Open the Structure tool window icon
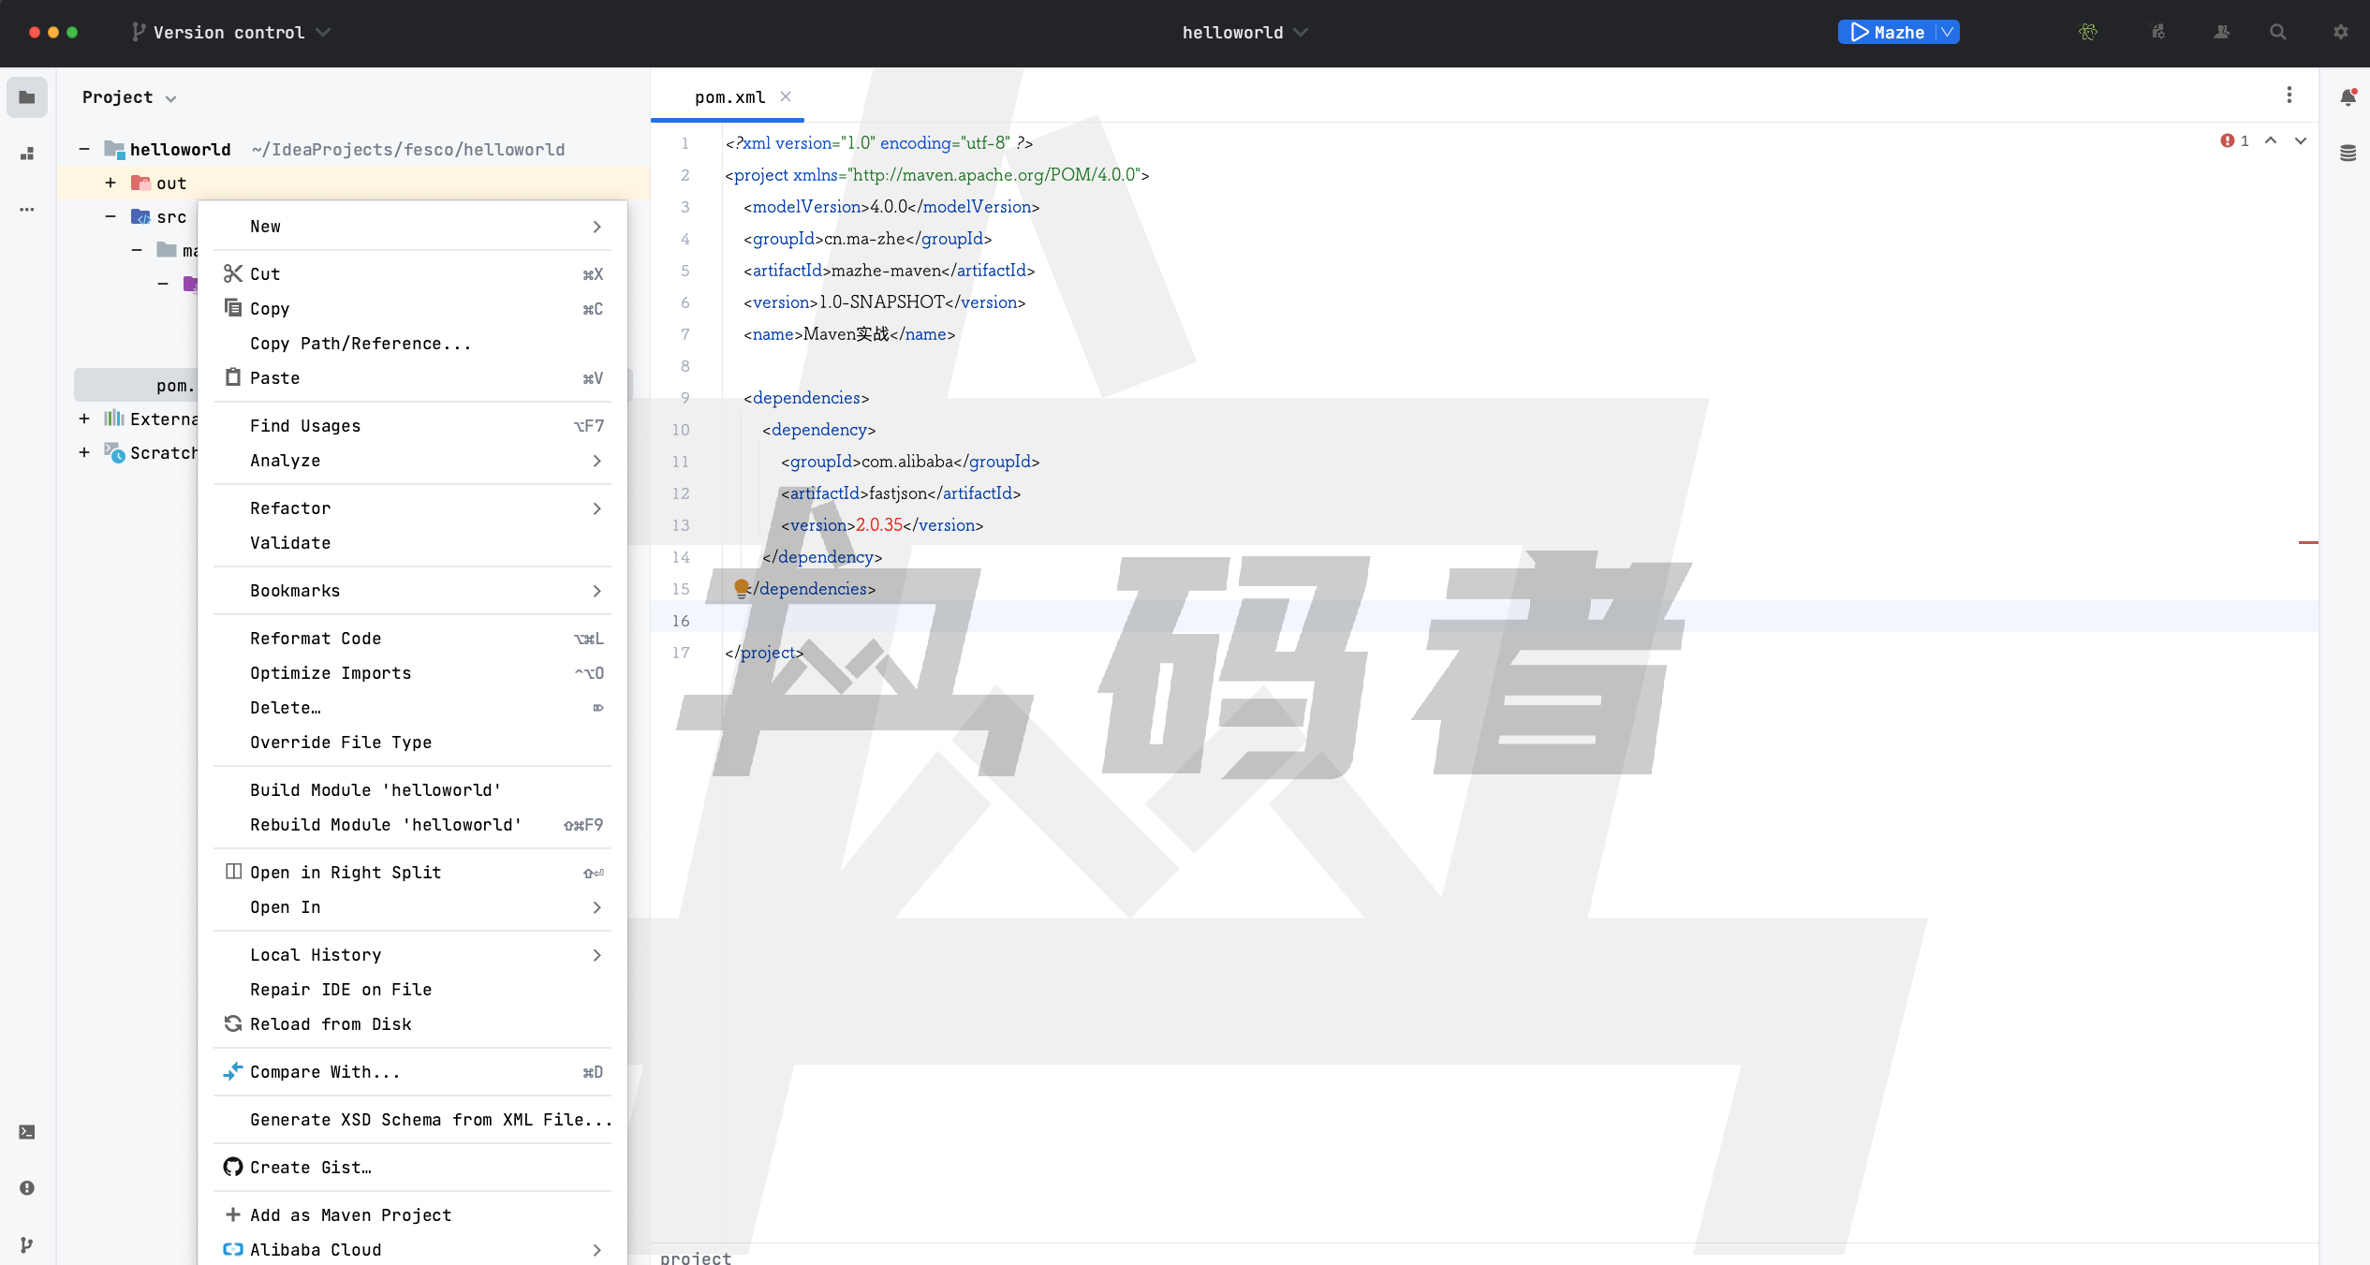 (x=26, y=153)
